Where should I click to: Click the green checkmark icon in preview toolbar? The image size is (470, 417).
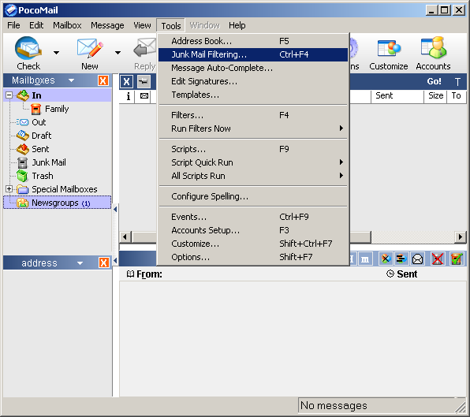[x=457, y=259]
